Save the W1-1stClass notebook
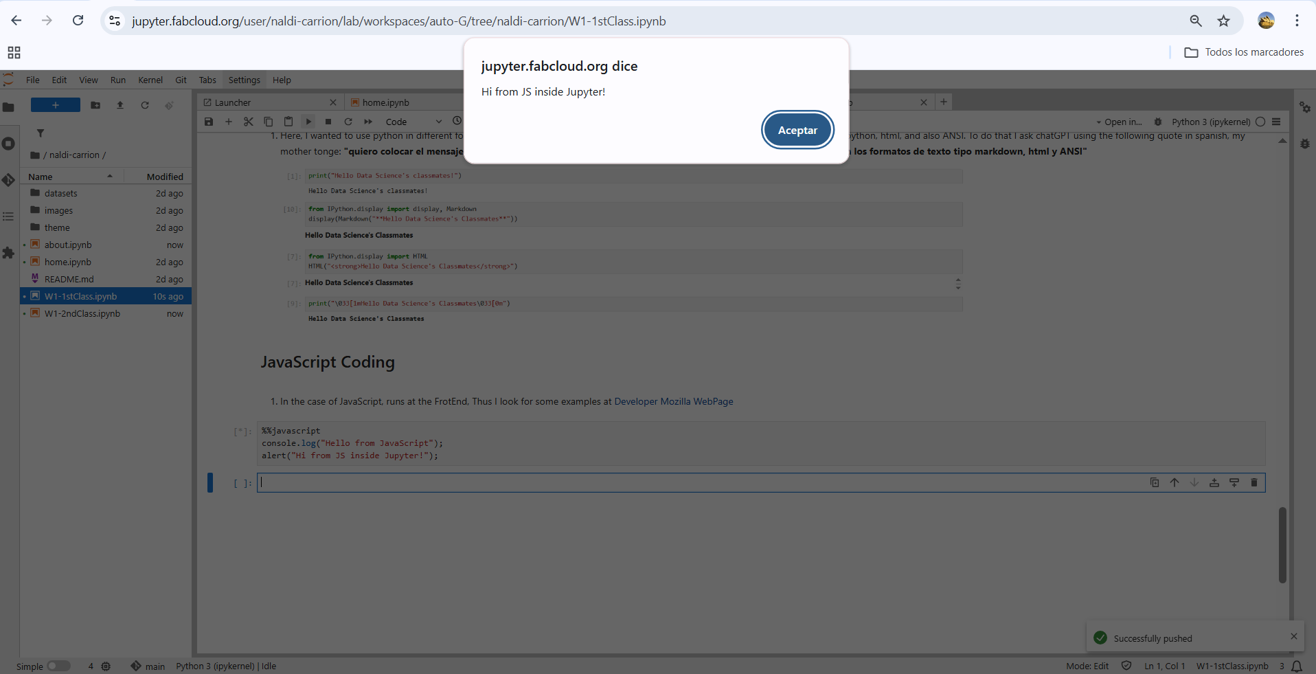 pos(208,122)
